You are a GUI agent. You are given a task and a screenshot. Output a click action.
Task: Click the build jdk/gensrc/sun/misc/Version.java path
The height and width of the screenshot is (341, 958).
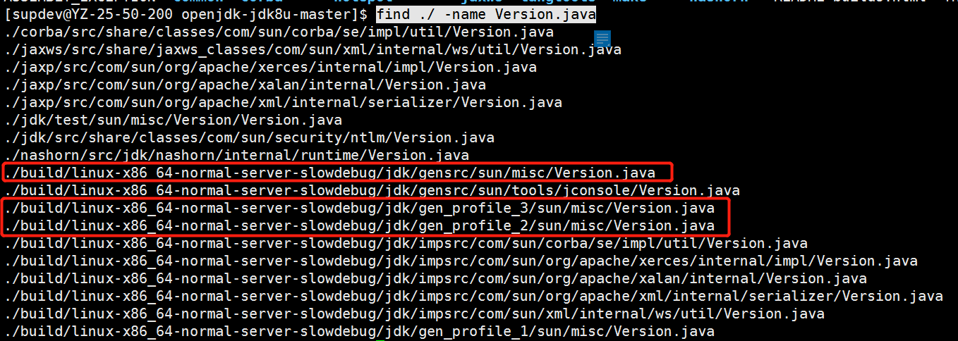[329, 173]
